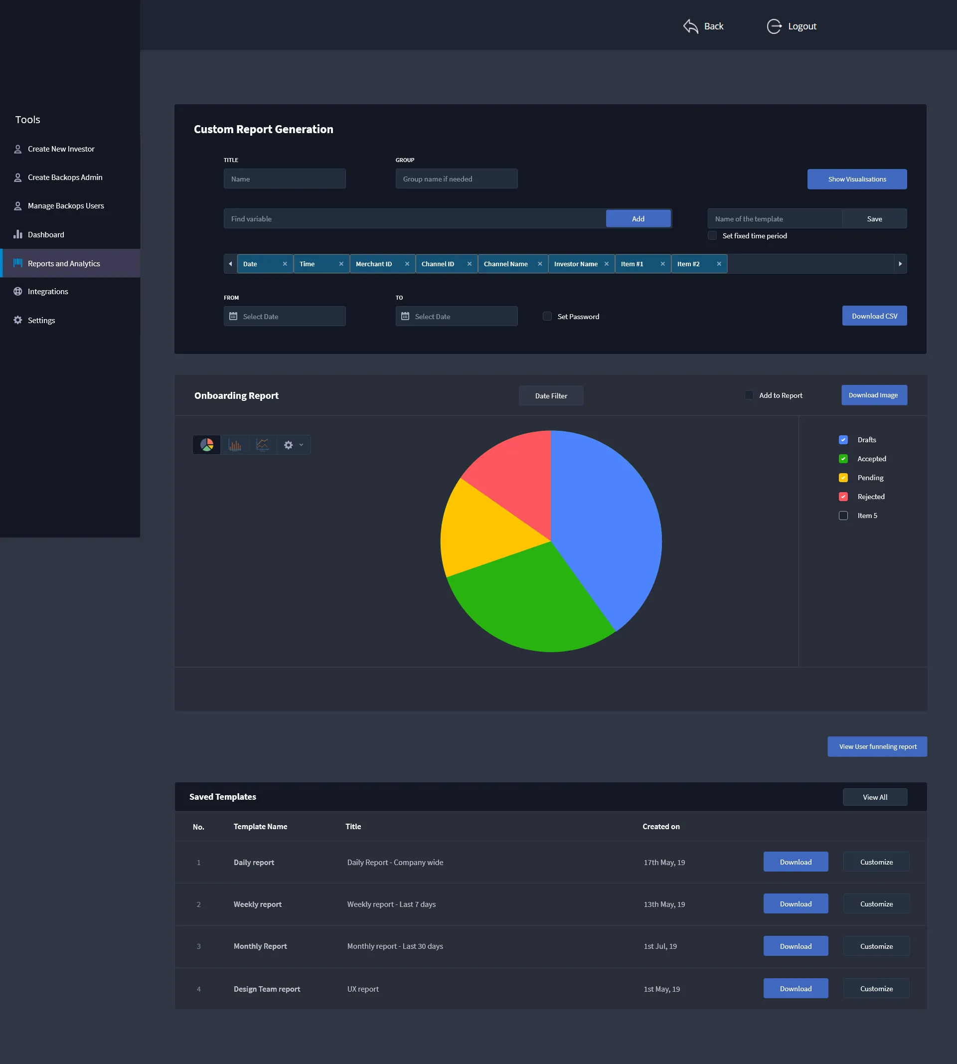This screenshot has width=957, height=1064.
Task: Open chart settings gear dropdown
Action: pos(293,445)
